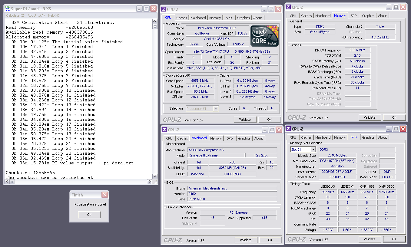The height and width of the screenshot is (247, 411).
Task: Click the XMP-3500 frequency value 1750 MHz
Action: 386,192
